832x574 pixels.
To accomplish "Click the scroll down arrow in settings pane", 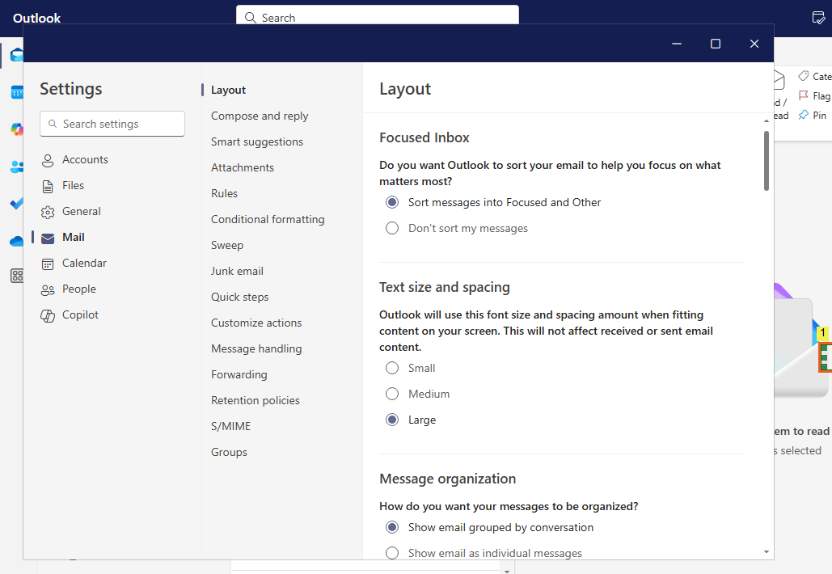I will [767, 552].
